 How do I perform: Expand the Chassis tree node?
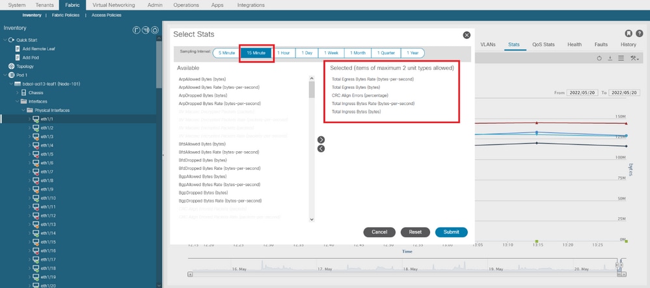pyautogui.click(x=18, y=93)
